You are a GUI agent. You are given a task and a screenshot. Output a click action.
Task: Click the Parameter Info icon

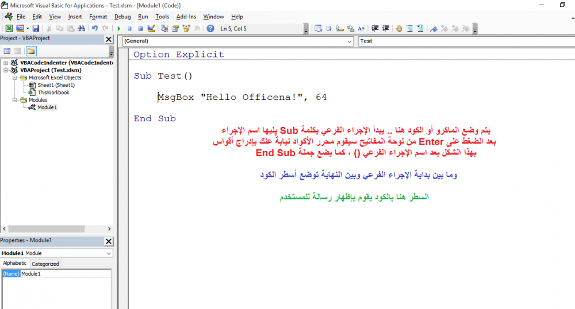coord(351,29)
